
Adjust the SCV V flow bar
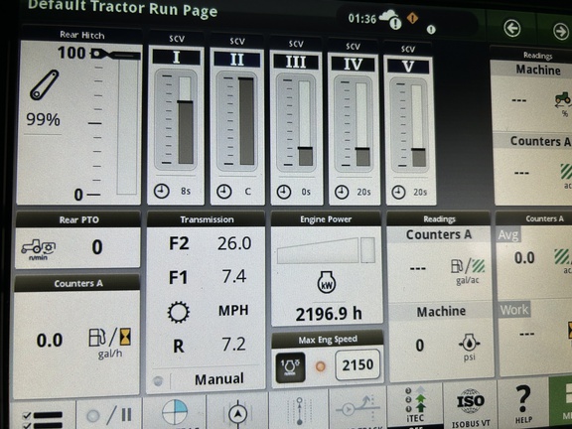point(418,126)
